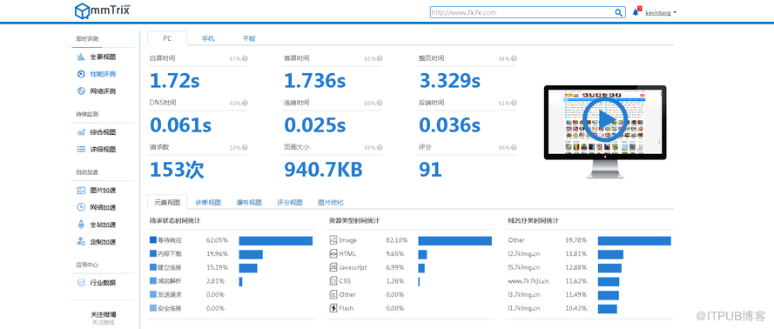This screenshot has height=329, width=774.
Task: Click the 0.025s 连接时间 value
Action: [314, 125]
